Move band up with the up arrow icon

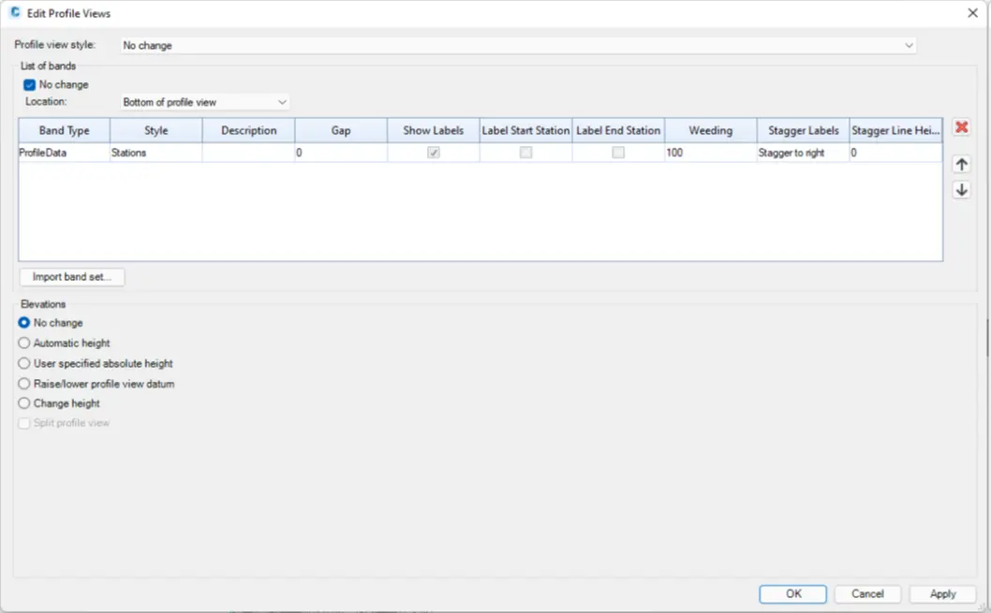coord(961,165)
